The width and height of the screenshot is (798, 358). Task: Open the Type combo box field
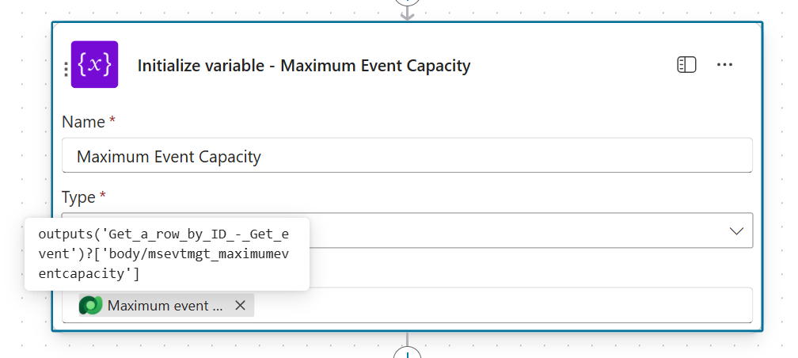pyautogui.click(x=515, y=230)
